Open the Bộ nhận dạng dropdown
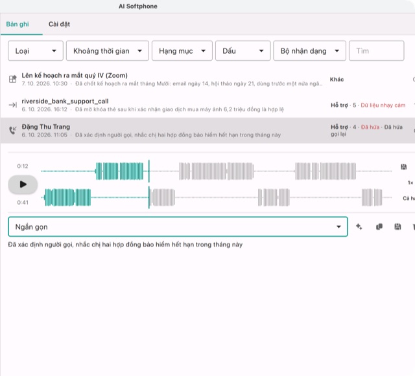Viewport: 415px width, 376px height. pyautogui.click(x=309, y=50)
